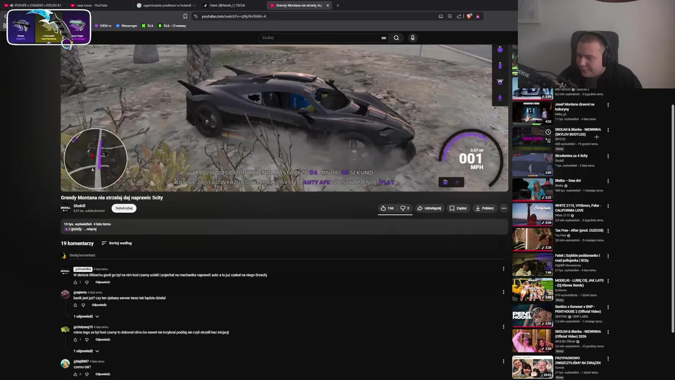Open the Messenger bookmark
The image size is (675, 380).
click(x=126, y=25)
